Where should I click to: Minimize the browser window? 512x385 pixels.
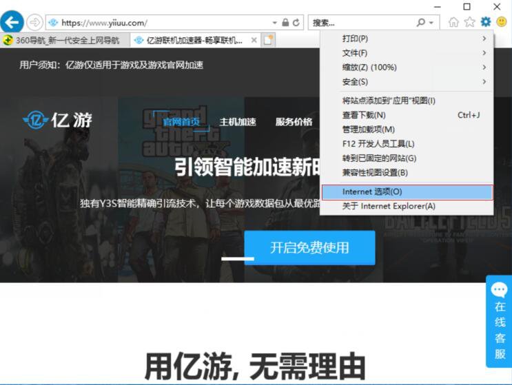(438, 6)
